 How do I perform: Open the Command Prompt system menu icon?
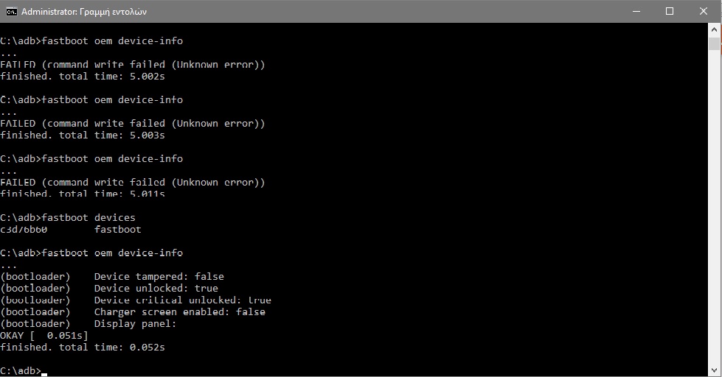point(11,11)
